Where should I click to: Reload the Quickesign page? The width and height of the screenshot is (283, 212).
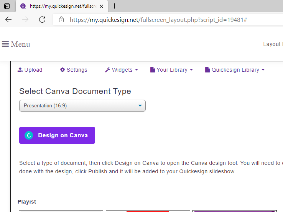tap(42, 20)
